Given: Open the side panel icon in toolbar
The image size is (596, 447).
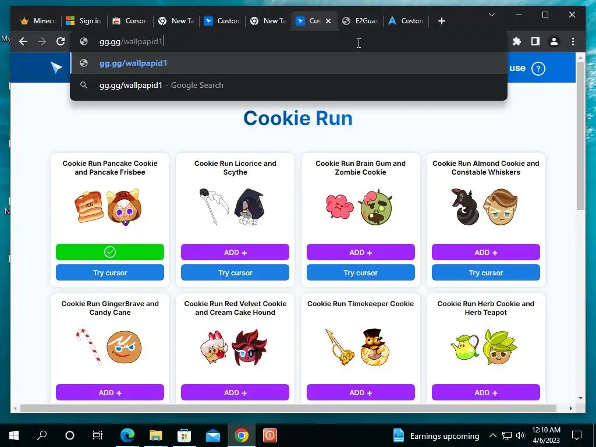Looking at the screenshot, I should coord(535,41).
